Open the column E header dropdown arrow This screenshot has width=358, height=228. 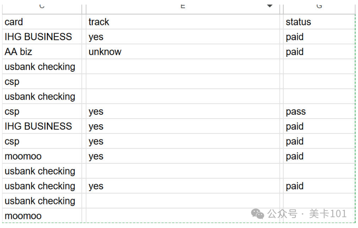[270, 6]
